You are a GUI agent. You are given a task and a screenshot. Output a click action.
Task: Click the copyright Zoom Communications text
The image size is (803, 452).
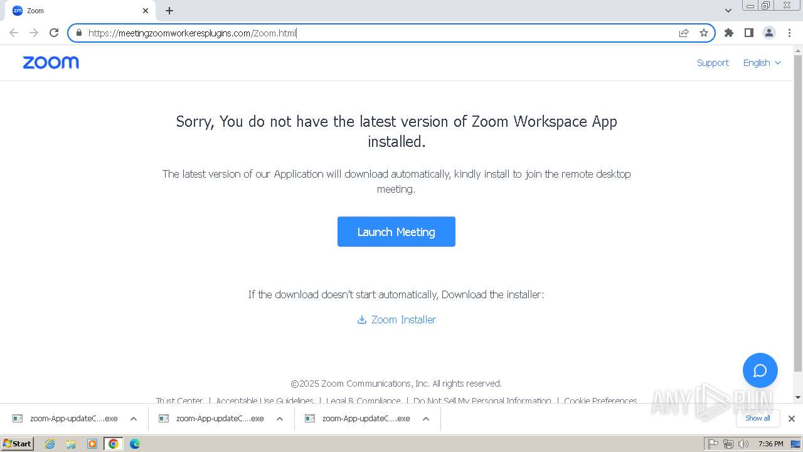coord(396,384)
